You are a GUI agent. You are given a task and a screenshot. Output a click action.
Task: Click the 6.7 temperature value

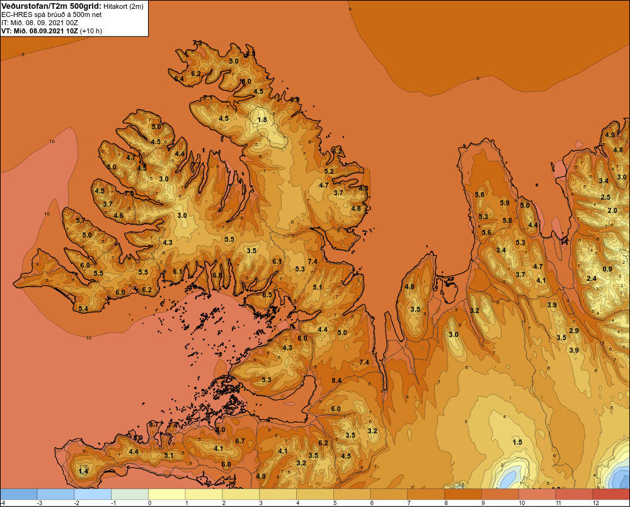(240, 441)
